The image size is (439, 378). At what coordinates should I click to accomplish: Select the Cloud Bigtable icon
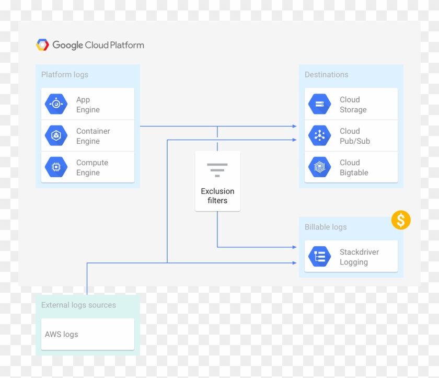pos(319,166)
